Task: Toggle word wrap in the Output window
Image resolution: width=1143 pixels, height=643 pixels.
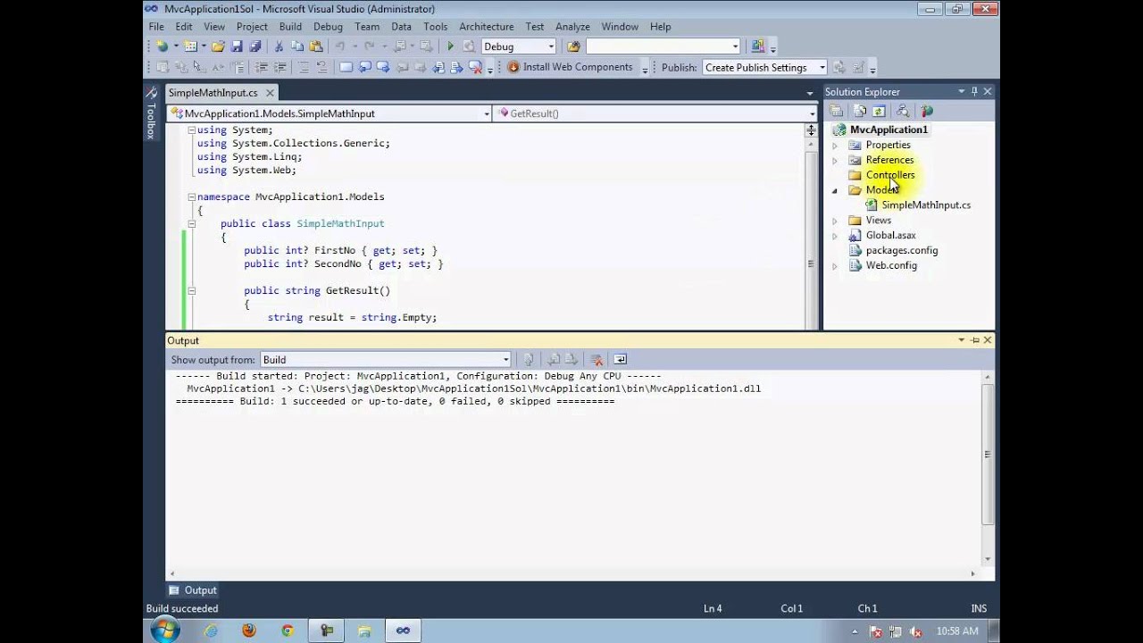Action: point(621,359)
